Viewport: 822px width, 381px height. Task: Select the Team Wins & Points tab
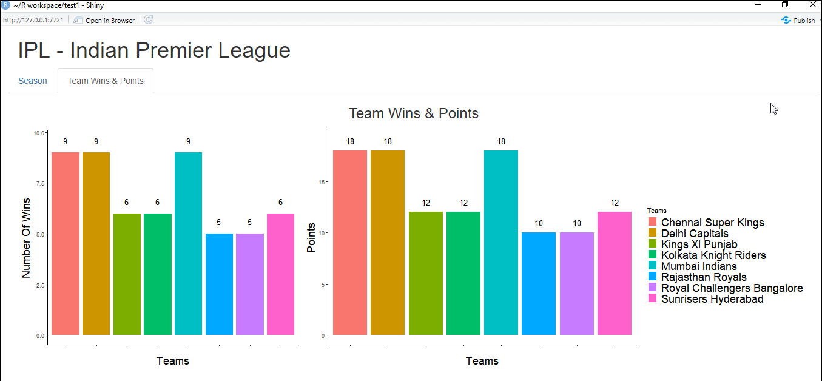pos(106,81)
